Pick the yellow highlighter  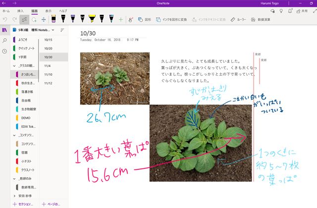[92, 19]
